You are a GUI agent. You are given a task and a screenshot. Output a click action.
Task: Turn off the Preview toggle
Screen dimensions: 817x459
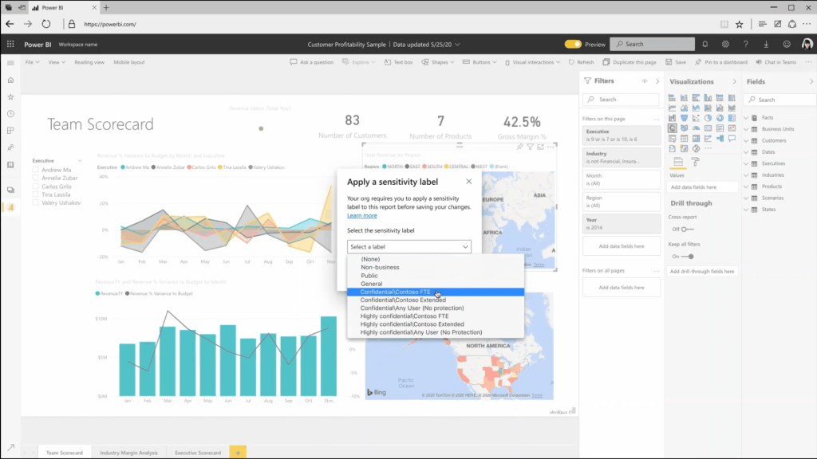(x=573, y=44)
